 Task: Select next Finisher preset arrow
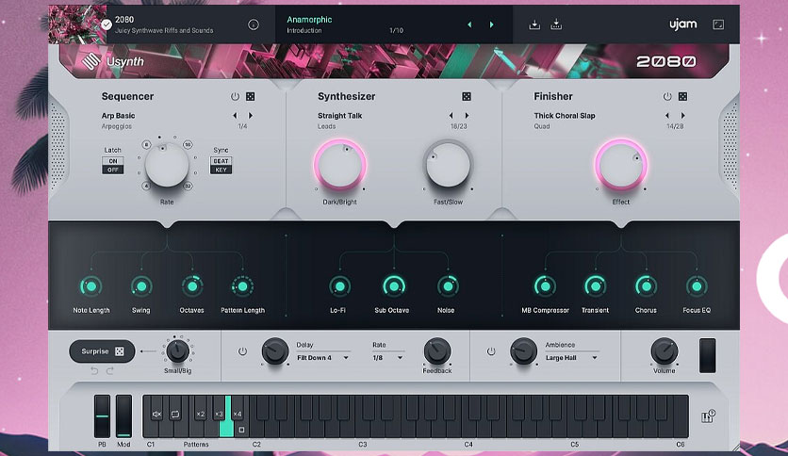pos(682,116)
